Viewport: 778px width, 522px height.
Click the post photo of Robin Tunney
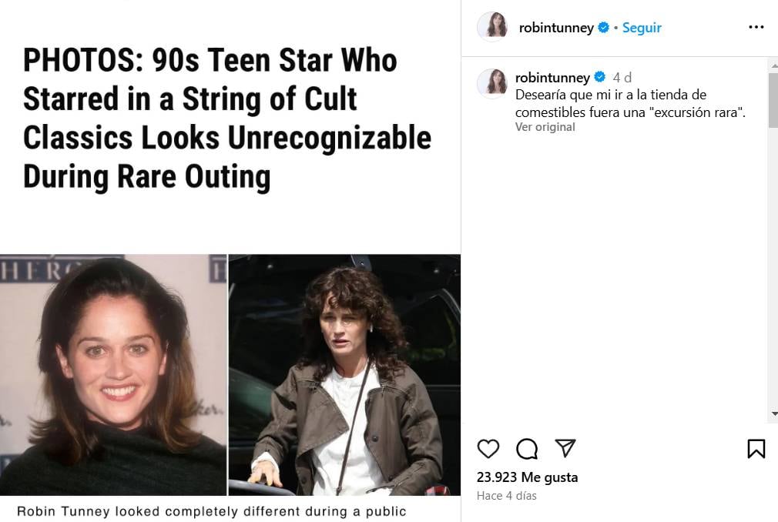click(230, 370)
